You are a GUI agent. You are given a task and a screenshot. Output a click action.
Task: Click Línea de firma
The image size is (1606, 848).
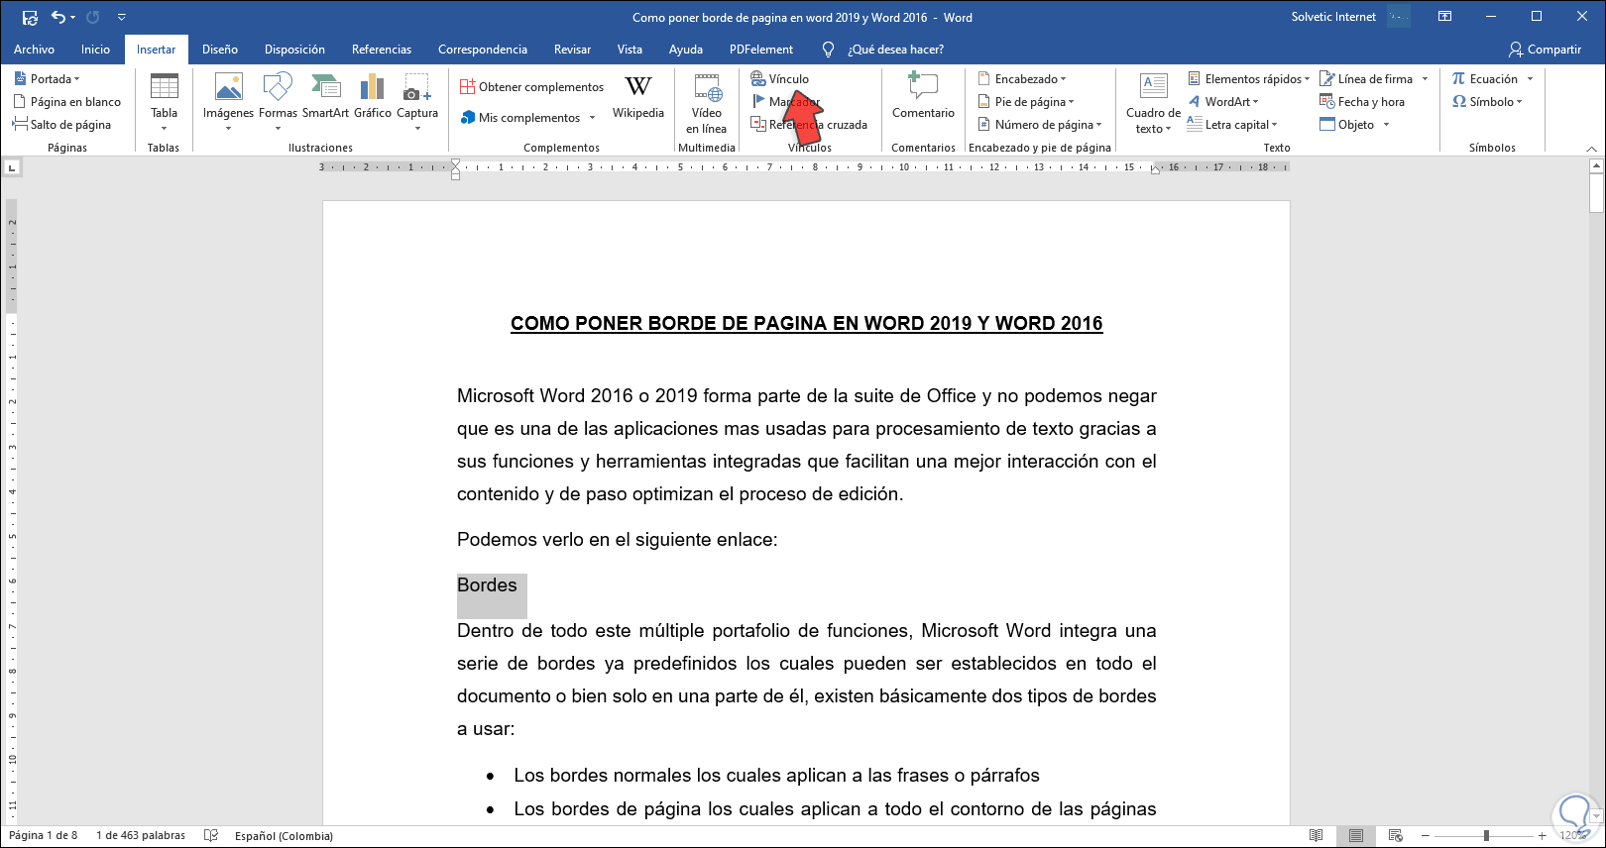[x=1366, y=79]
